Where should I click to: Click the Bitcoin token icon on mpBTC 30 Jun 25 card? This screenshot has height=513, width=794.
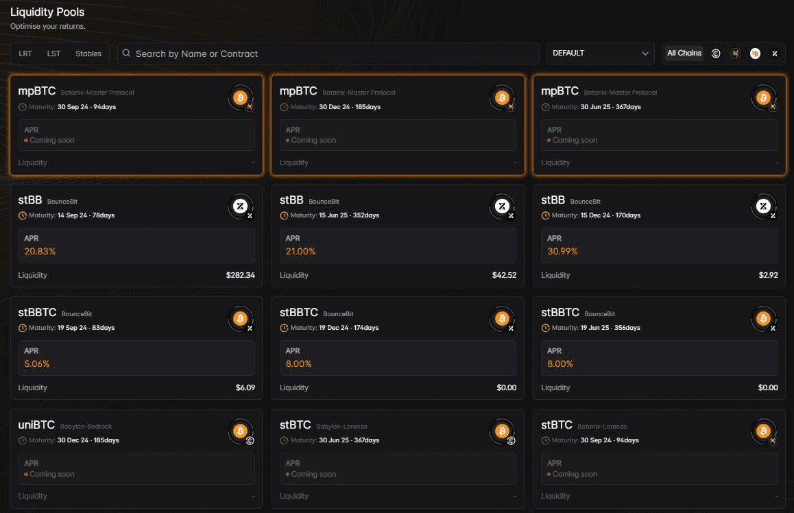[x=763, y=97]
